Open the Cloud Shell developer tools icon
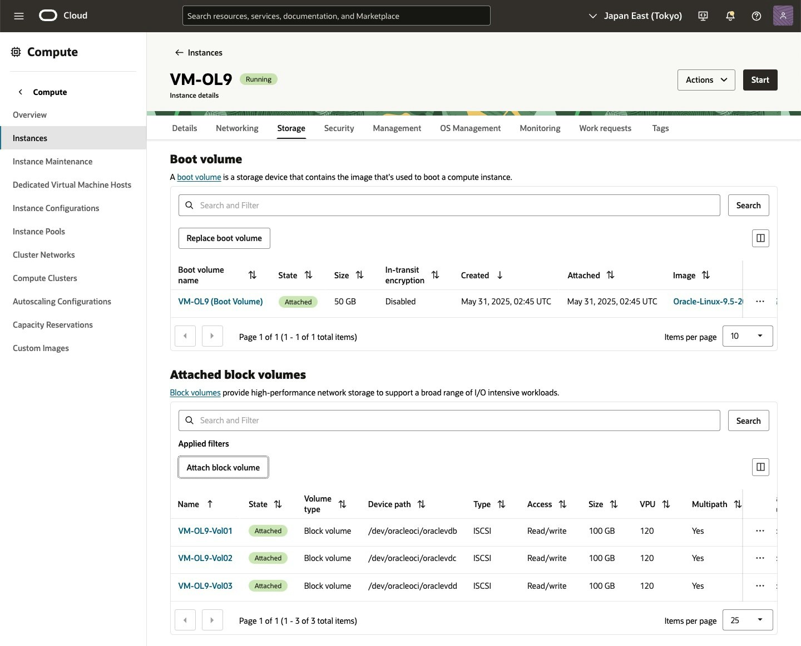This screenshot has height=646, width=801. click(x=703, y=16)
